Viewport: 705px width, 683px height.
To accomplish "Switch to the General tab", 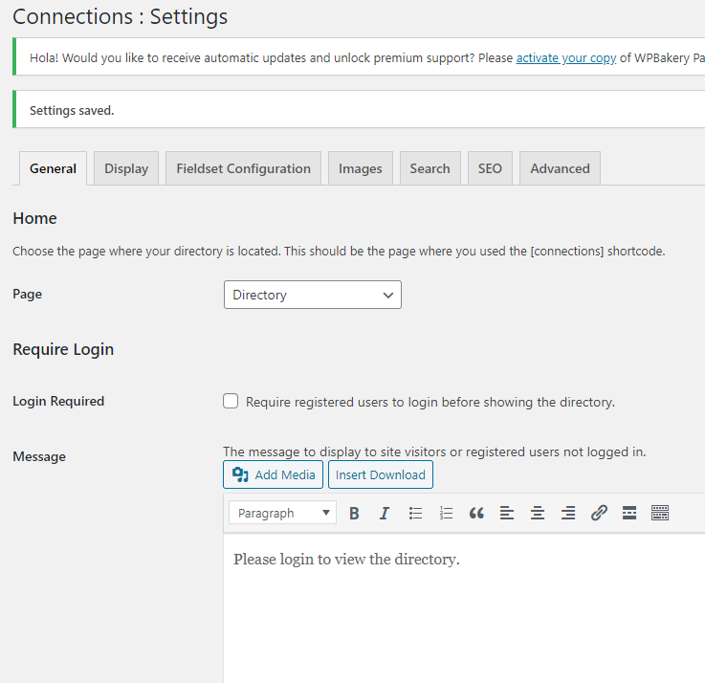I will 53,168.
